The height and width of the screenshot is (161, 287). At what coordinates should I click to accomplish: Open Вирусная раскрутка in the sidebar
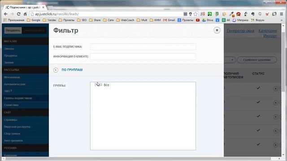(x=17, y=127)
